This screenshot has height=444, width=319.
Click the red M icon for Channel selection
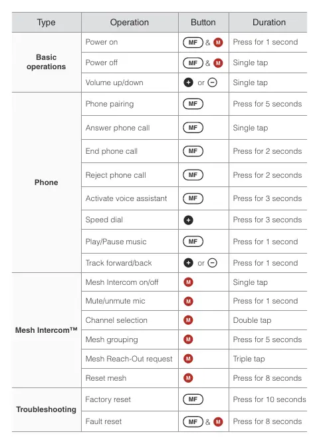[188, 320]
